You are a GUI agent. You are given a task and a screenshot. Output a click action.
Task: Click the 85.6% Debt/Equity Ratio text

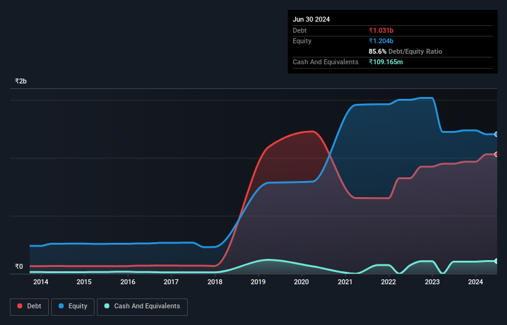(x=405, y=51)
